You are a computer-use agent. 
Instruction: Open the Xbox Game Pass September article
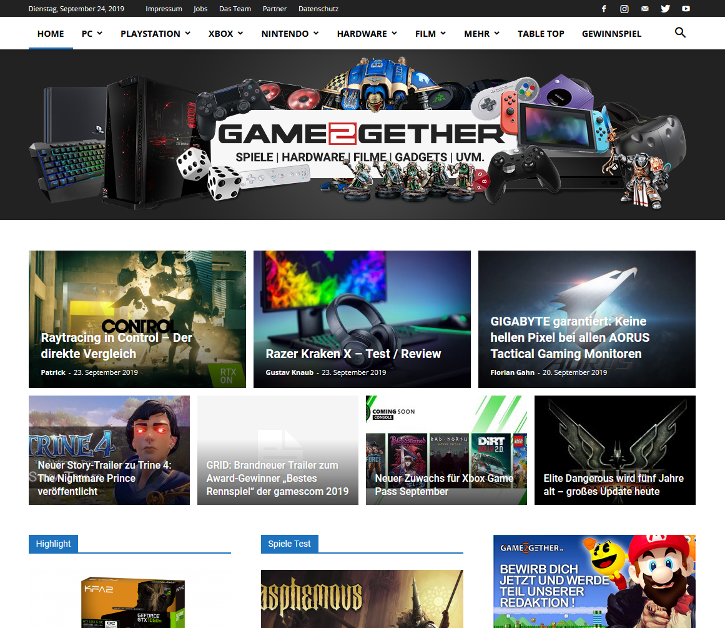pos(446,451)
